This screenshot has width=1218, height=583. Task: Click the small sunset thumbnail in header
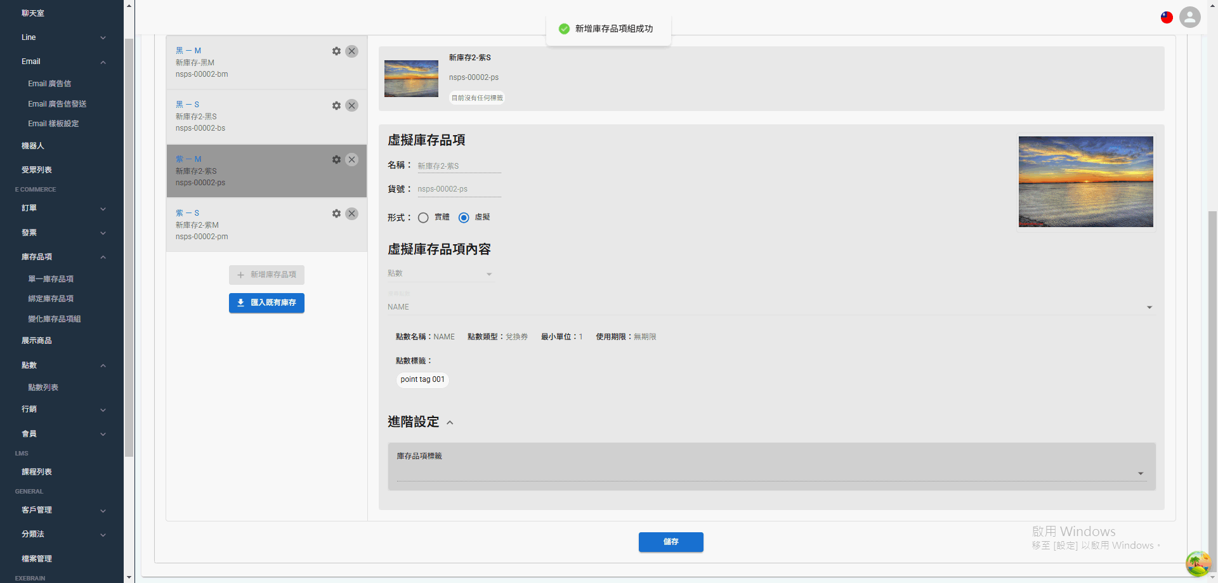[411, 79]
